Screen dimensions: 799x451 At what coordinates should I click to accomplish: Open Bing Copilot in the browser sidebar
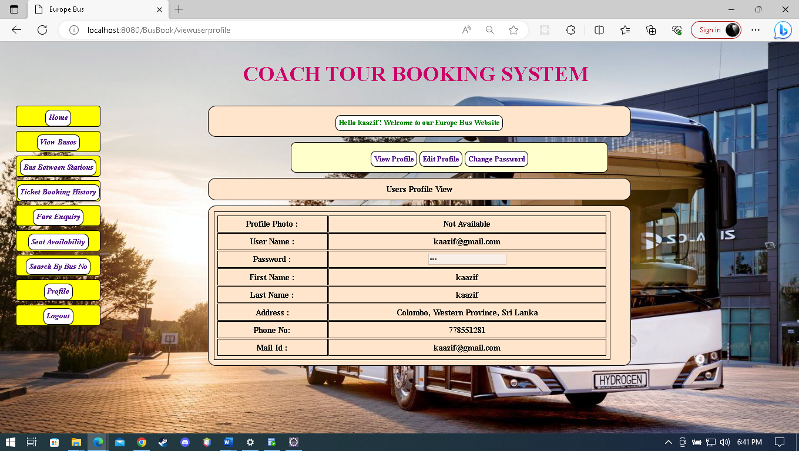tap(783, 29)
